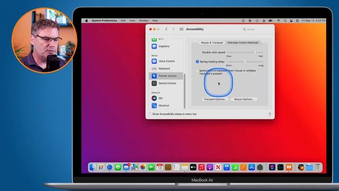The height and width of the screenshot is (191, 339).
Task: Open Podcasts from the Dock
Action: click(210, 167)
